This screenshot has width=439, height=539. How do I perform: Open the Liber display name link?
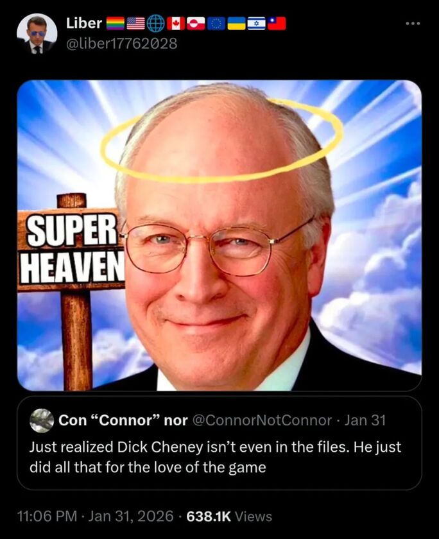(84, 23)
